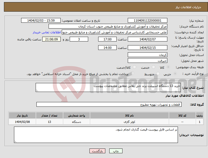Image resolution: width=208 pixels, height=158 pixels.
Task: Click the توضیحات خریدار text area
Action: [x=96, y=135]
